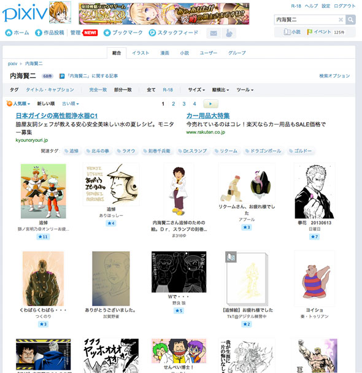Click the Soul Sword banner advertisement
This screenshot has height=373, width=362.
164,13
